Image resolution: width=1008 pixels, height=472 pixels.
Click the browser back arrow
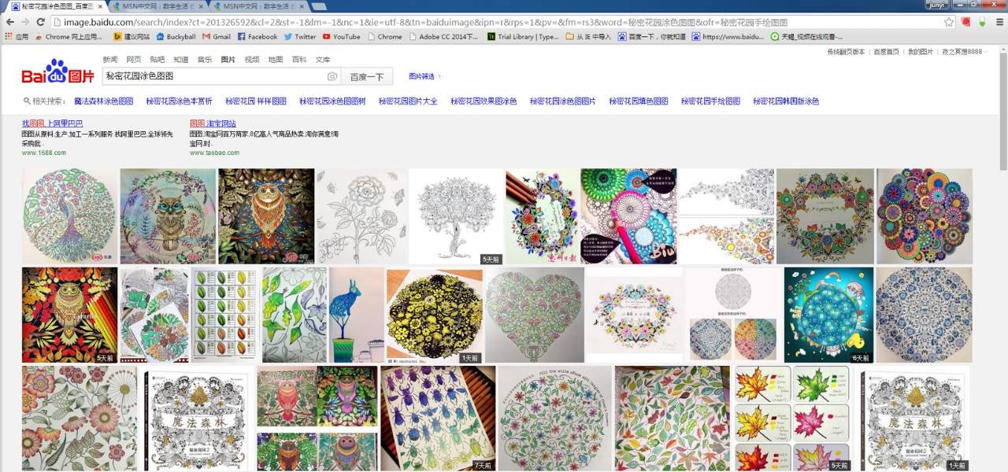pos(9,23)
